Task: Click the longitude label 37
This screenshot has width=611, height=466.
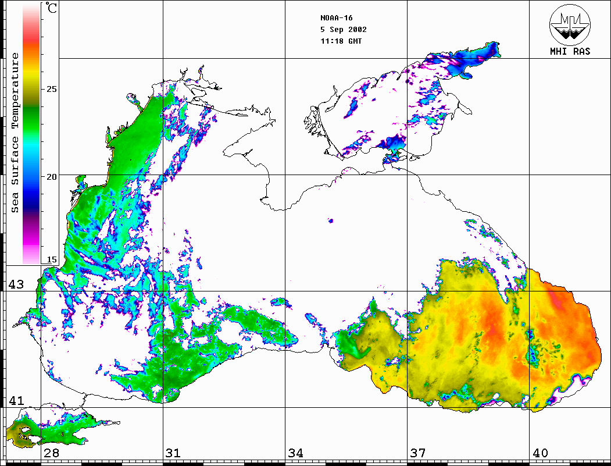Action: [x=418, y=453]
